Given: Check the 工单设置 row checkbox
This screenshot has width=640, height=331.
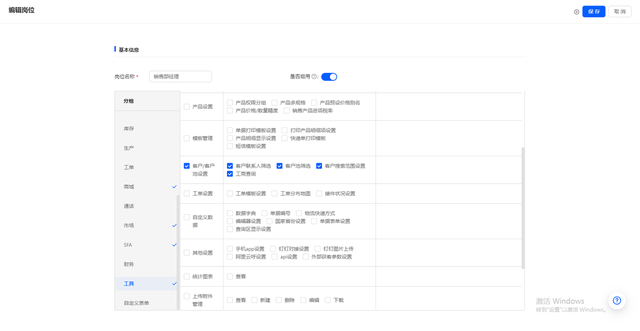Looking at the screenshot, I should 186,193.
